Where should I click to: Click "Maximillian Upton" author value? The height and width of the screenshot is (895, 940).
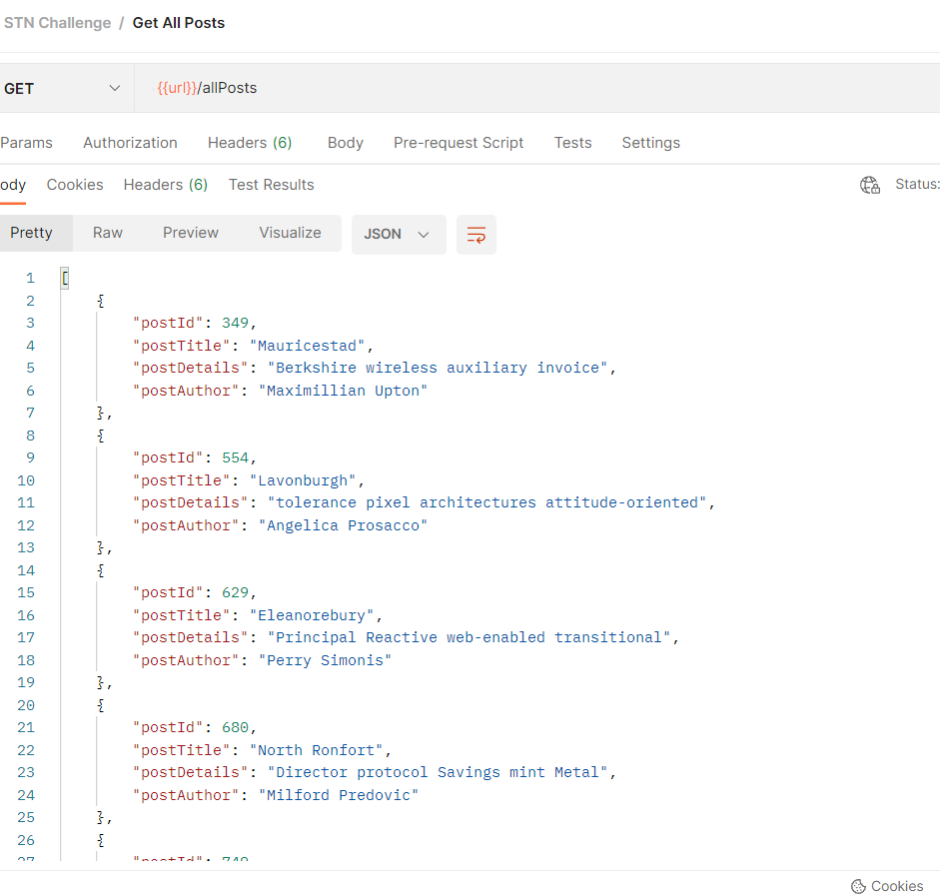tap(343, 391)
